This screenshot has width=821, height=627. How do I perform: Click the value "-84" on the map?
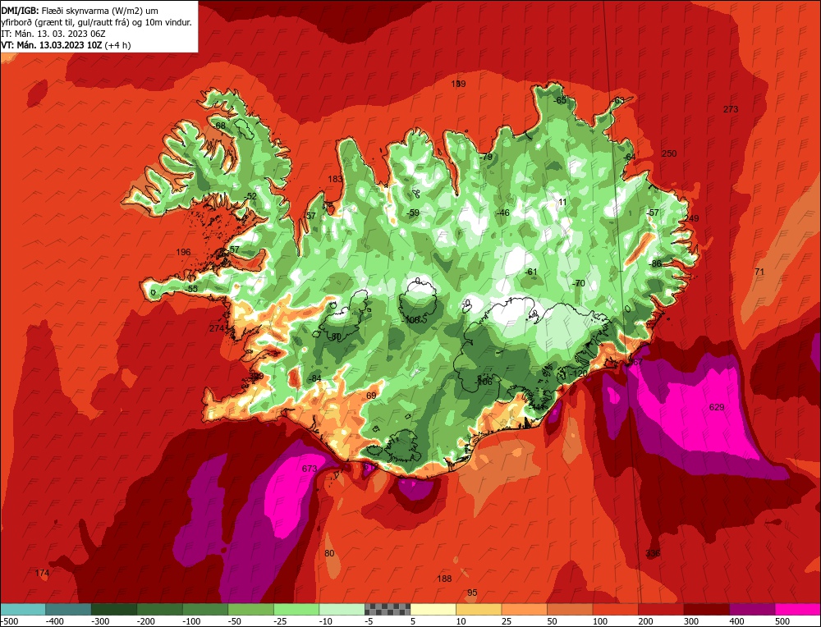[314, 378]
